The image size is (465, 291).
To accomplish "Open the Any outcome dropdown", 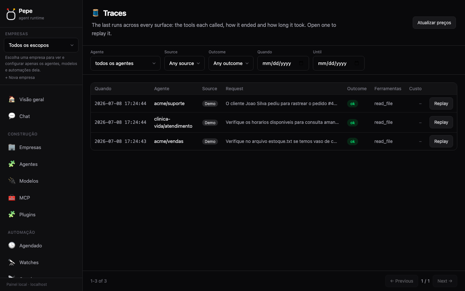I will click(231, 63).
